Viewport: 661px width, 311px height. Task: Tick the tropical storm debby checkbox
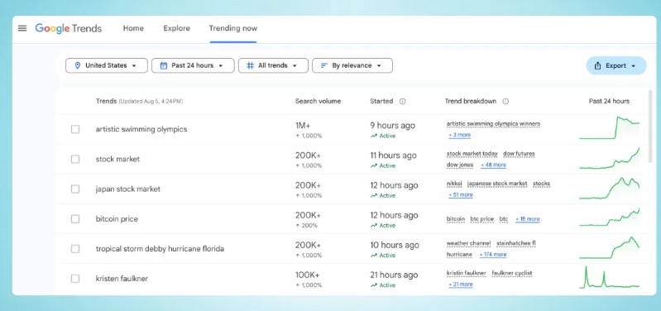point(75,249)
